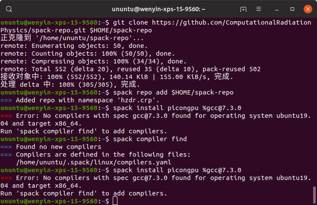Minimize the terminal window
The height and width of the screenshot is (205, 317).
pos(277,9)
